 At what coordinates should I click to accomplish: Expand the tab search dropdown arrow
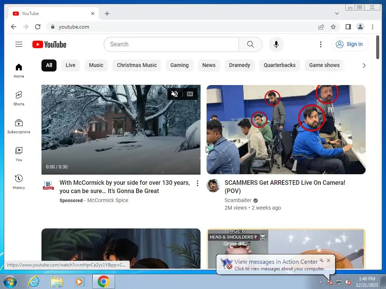[x=337, y=14]
